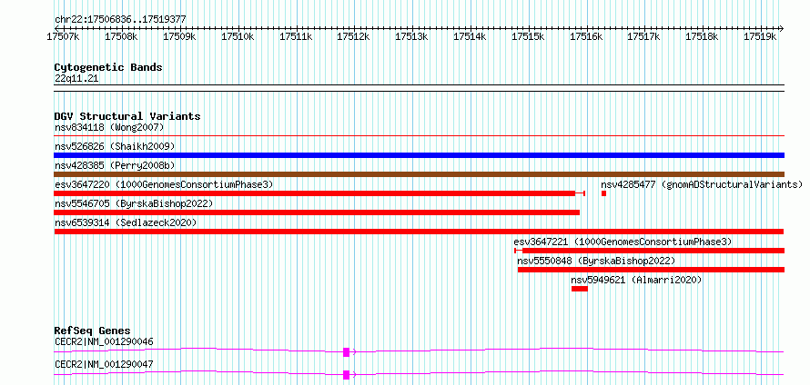This screenshot has height=385, width=810.
Task: Click the DGV Structural Variants track title
Action: coord(127,116)
